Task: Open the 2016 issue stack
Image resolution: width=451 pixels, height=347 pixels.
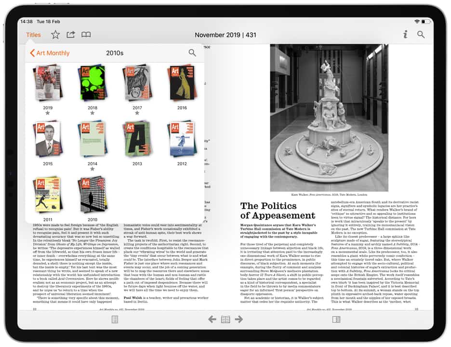Action: tap(182, 83)
